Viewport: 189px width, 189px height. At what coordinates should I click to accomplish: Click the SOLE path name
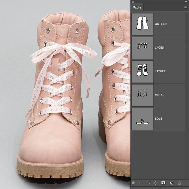click(x=159, y=119)
